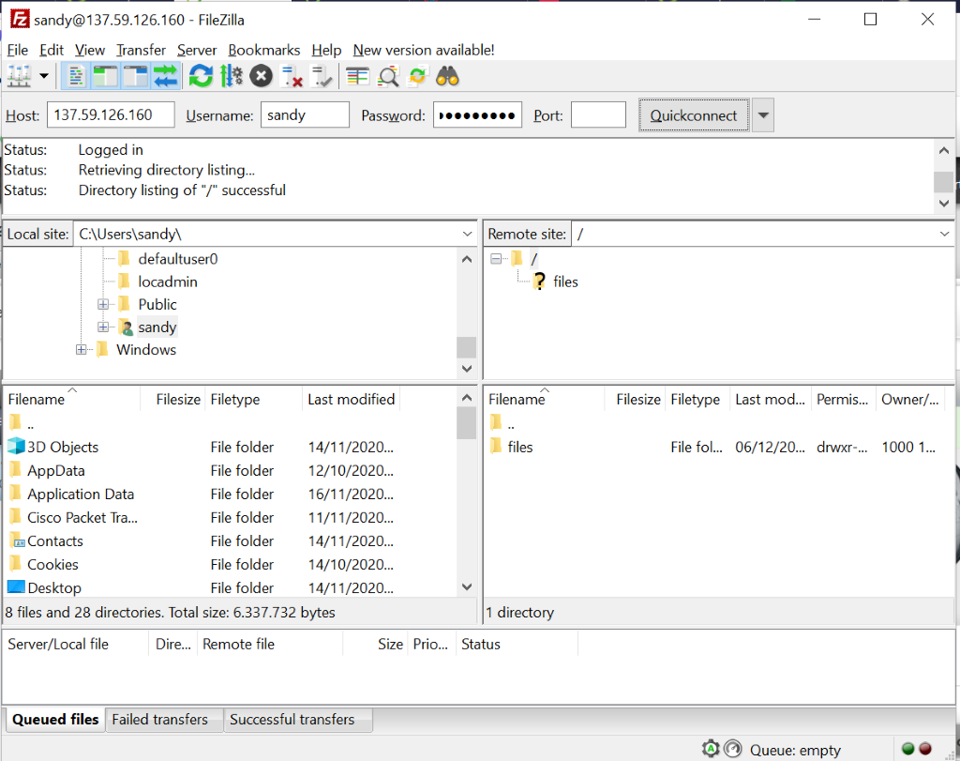The width and height of the screenshot is (960, 761).
Task: Open the Bookmarks menu
Action: (x=263, y=51)
